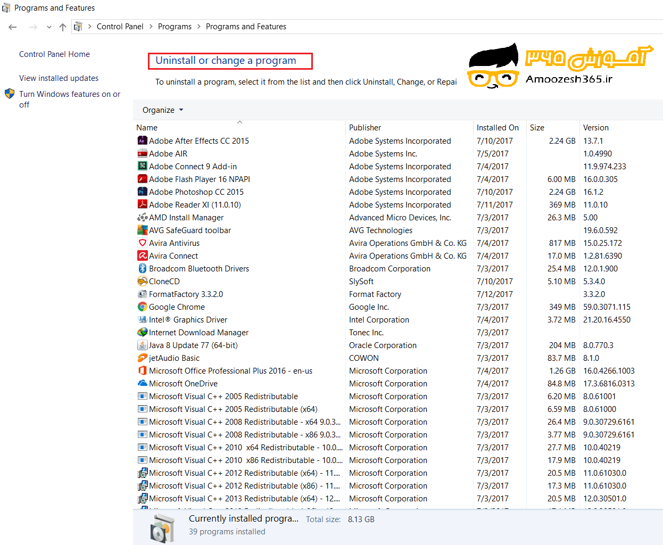Click version 59.0.3071.115 cell
Image resolution: width=663 pixels, height=545 pixels.
pos(607,307)
